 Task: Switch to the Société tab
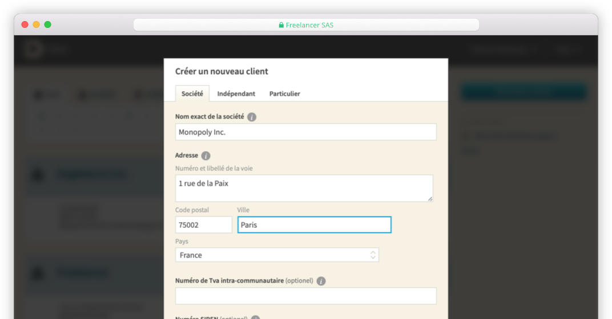[192, 93]
